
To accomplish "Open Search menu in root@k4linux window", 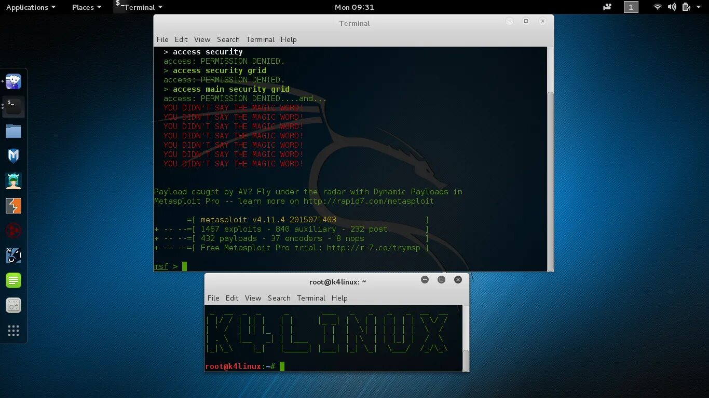I will [x=279, y=298].
